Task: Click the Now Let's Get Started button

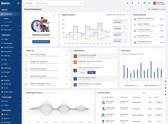Action: [41, 42]
